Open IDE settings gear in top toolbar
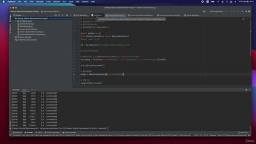 pos(246,12)
